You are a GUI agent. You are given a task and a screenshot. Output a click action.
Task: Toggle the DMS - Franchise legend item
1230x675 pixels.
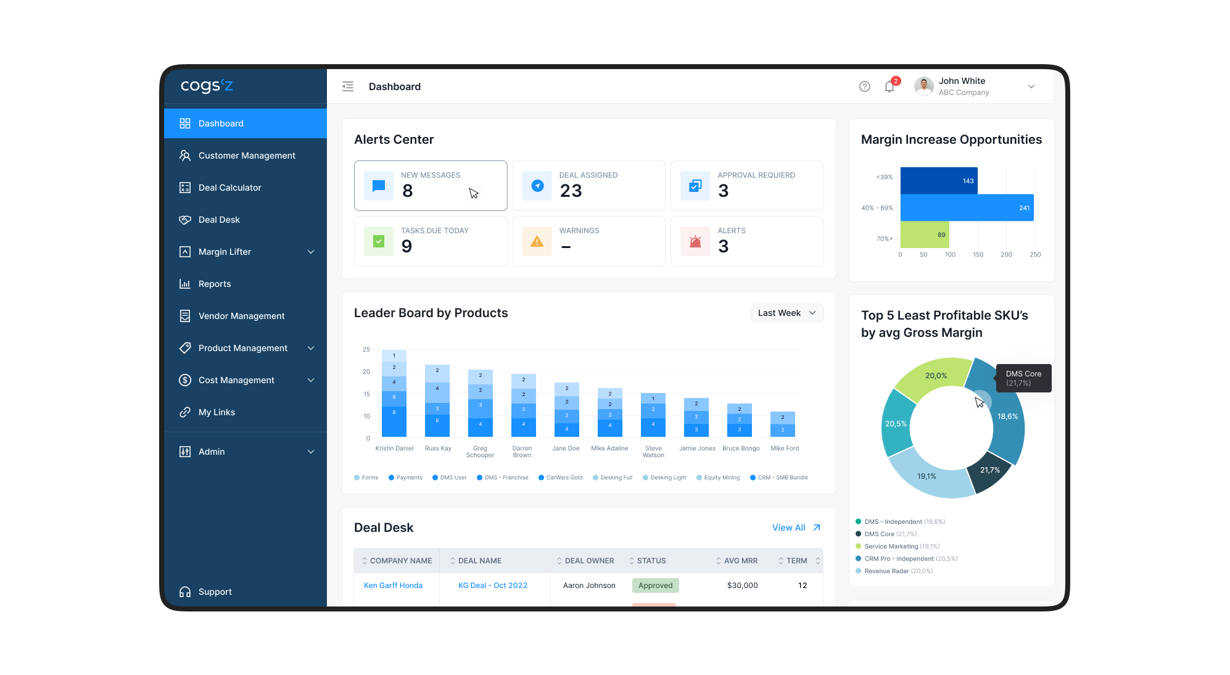tap(502, 477)
